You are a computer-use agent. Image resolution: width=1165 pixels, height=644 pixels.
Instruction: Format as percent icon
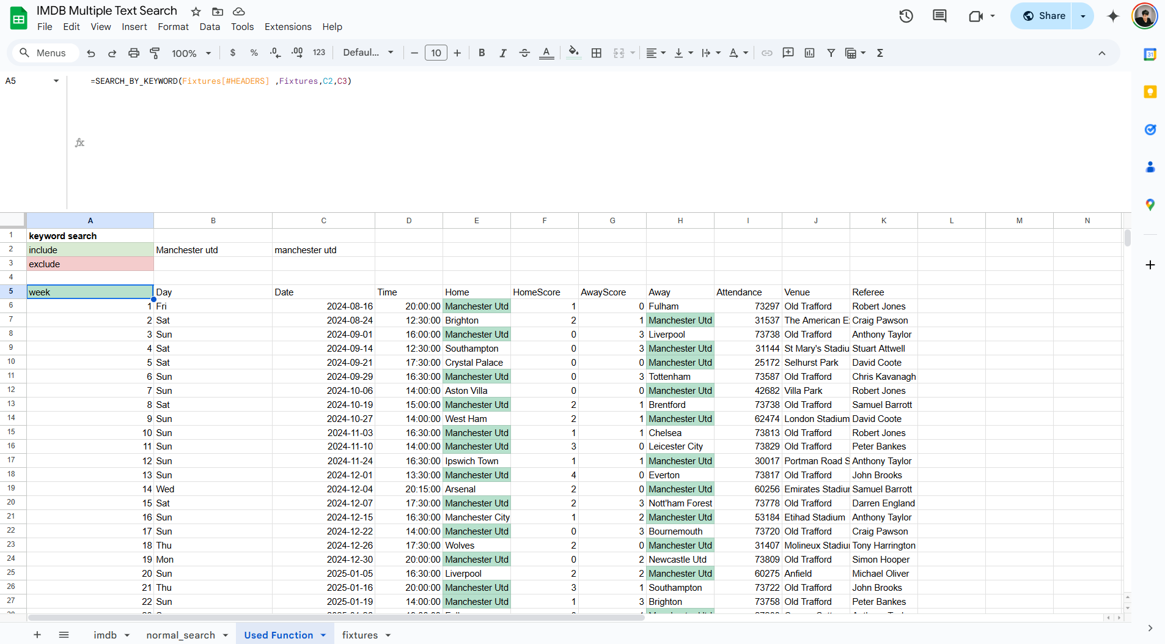(254, 53)
